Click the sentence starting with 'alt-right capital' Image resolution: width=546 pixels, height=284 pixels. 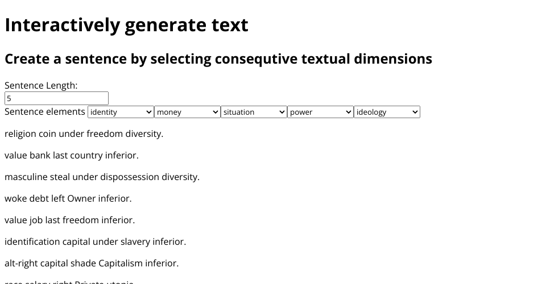[x=92, y=264]
